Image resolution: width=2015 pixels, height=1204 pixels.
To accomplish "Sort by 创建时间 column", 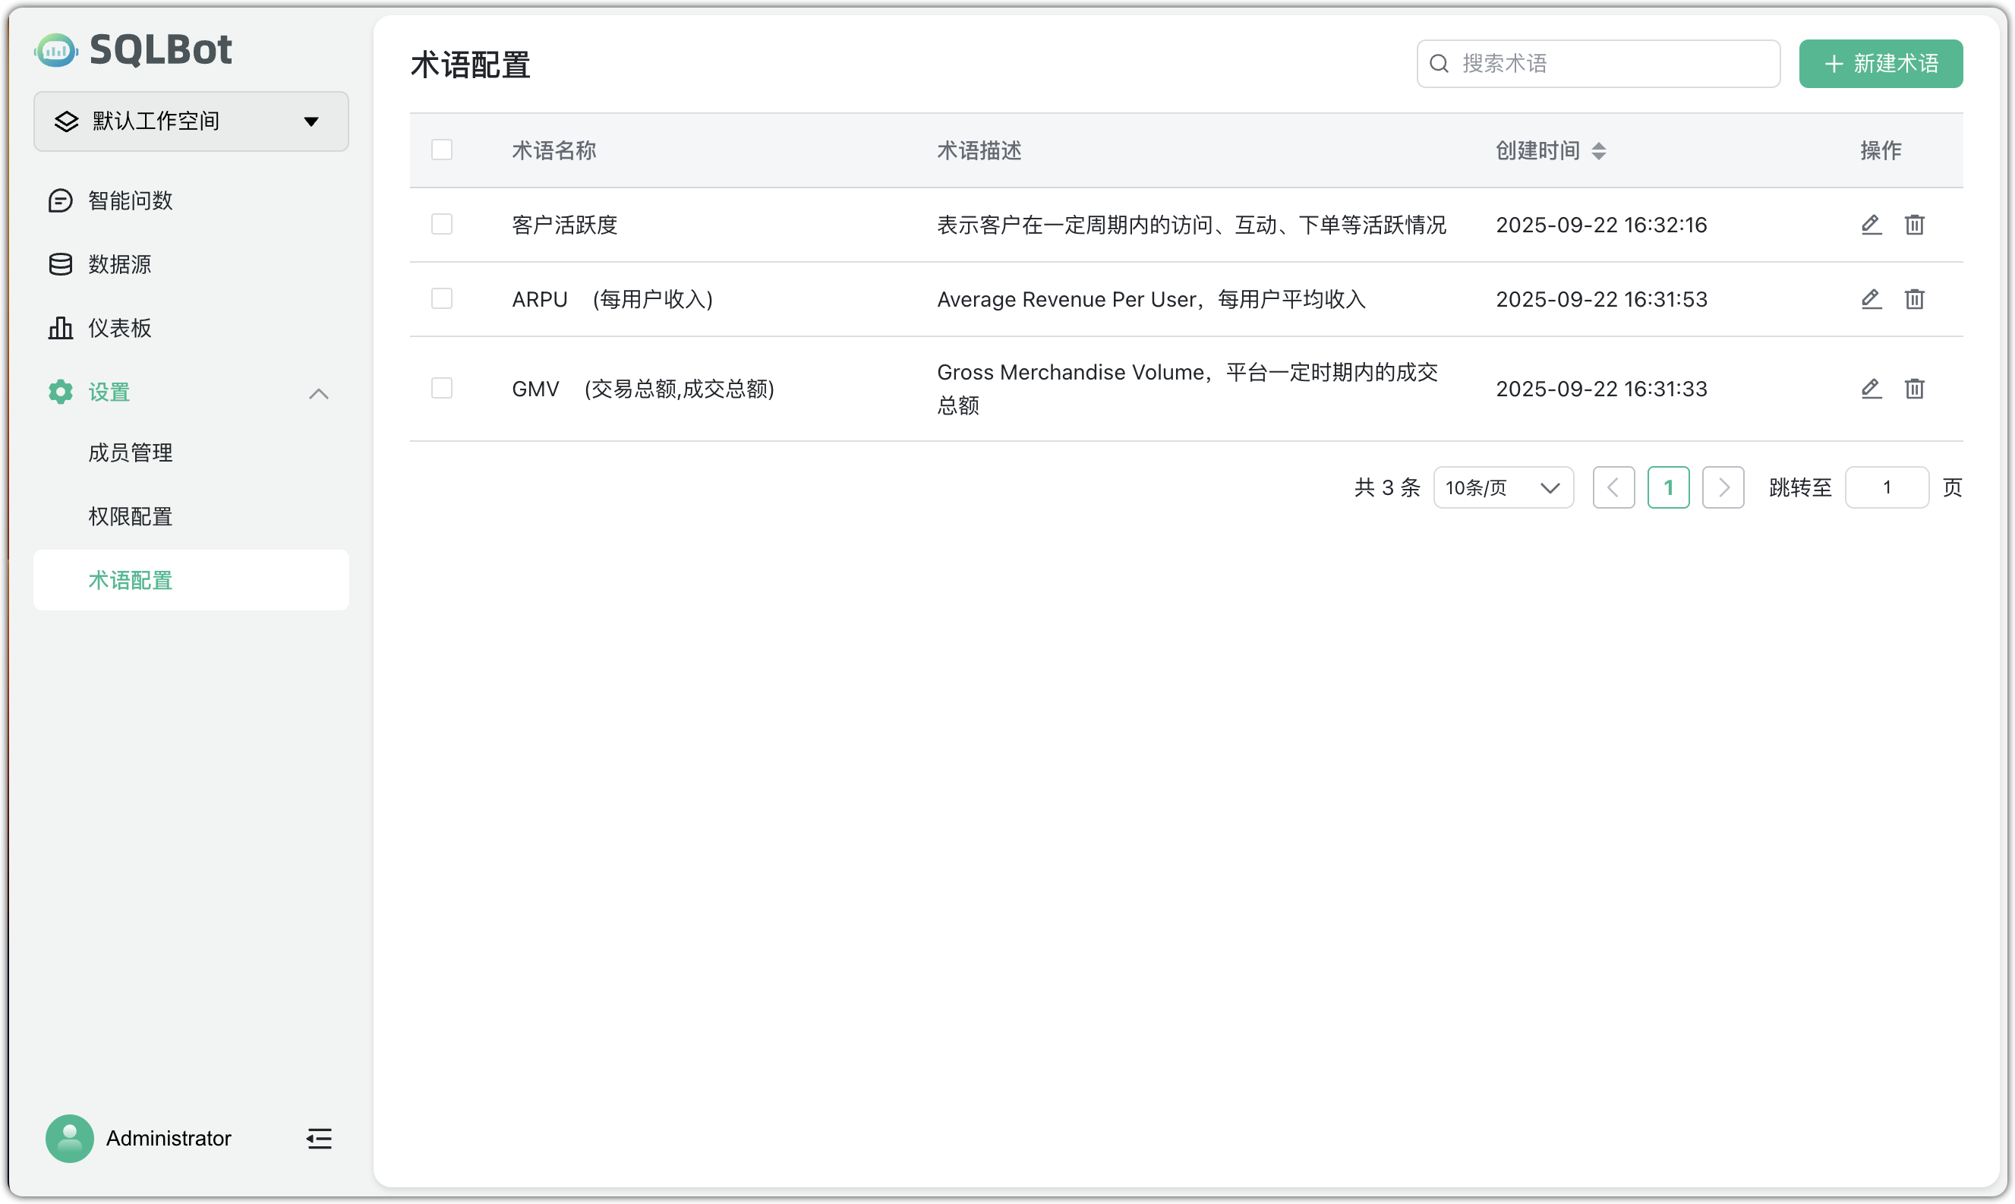I will [x=1598, y=150].
